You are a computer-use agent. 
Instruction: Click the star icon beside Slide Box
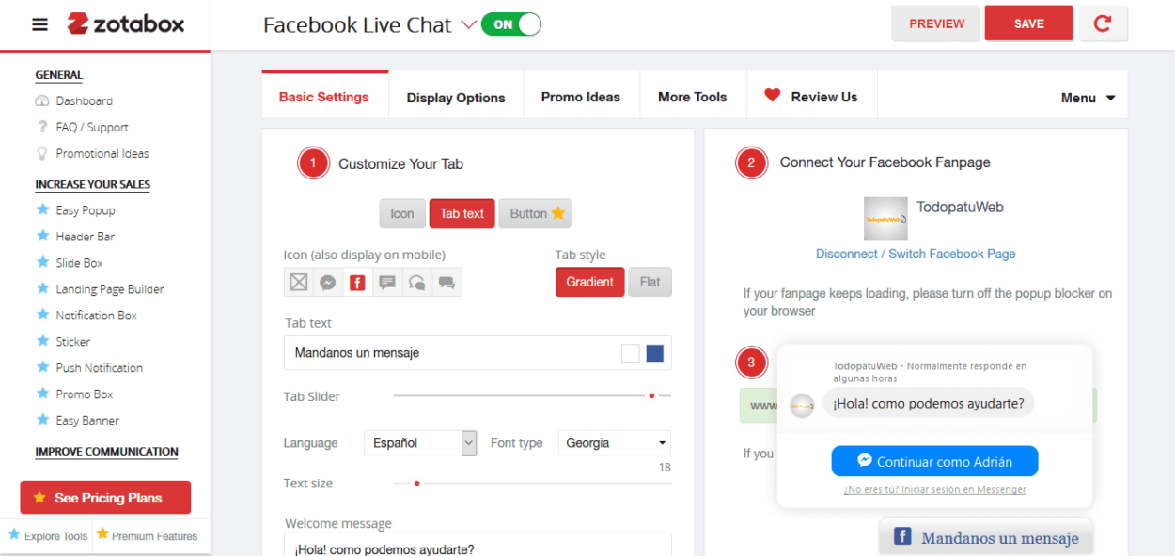(42, 262)
